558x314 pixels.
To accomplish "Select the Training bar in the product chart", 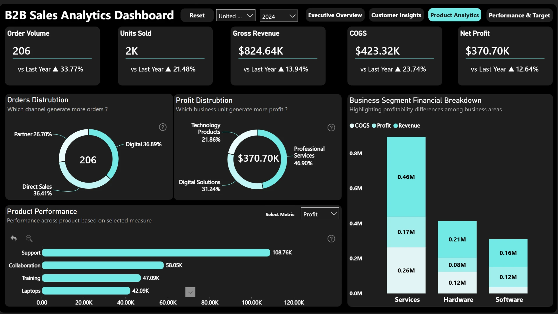I will coord(91,278).
